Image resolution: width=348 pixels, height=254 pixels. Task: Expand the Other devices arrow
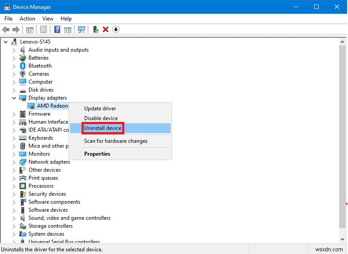click(14, 170)
